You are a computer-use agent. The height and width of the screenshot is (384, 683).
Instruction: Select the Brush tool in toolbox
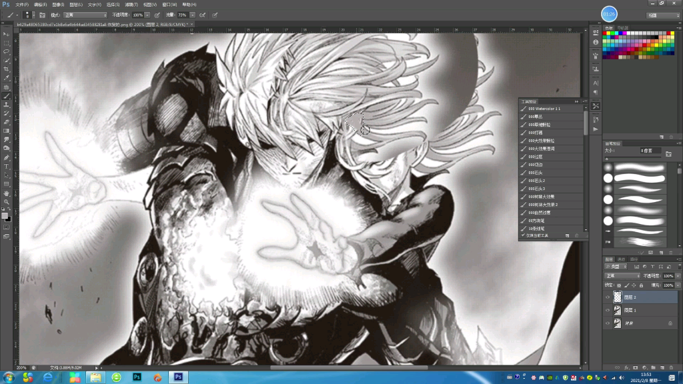click(x=6, y=96)
